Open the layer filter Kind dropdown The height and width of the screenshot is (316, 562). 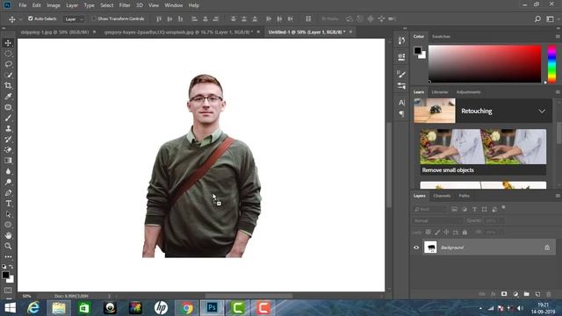pos(429,209)
